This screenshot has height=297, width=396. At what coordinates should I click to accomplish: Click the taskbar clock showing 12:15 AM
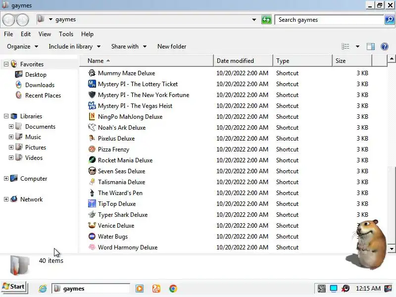pos(368,289)
